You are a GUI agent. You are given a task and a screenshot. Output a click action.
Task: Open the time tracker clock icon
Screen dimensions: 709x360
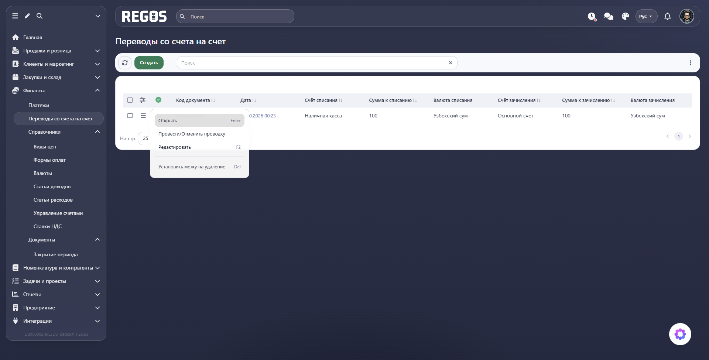click(592, 17)
